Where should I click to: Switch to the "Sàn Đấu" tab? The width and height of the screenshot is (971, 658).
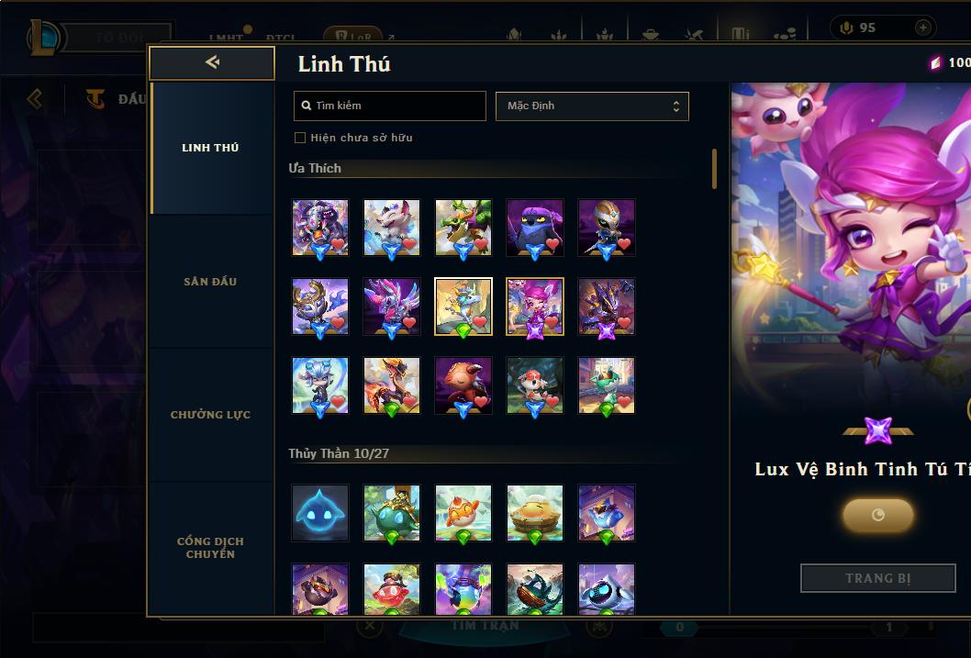point(210,282)
